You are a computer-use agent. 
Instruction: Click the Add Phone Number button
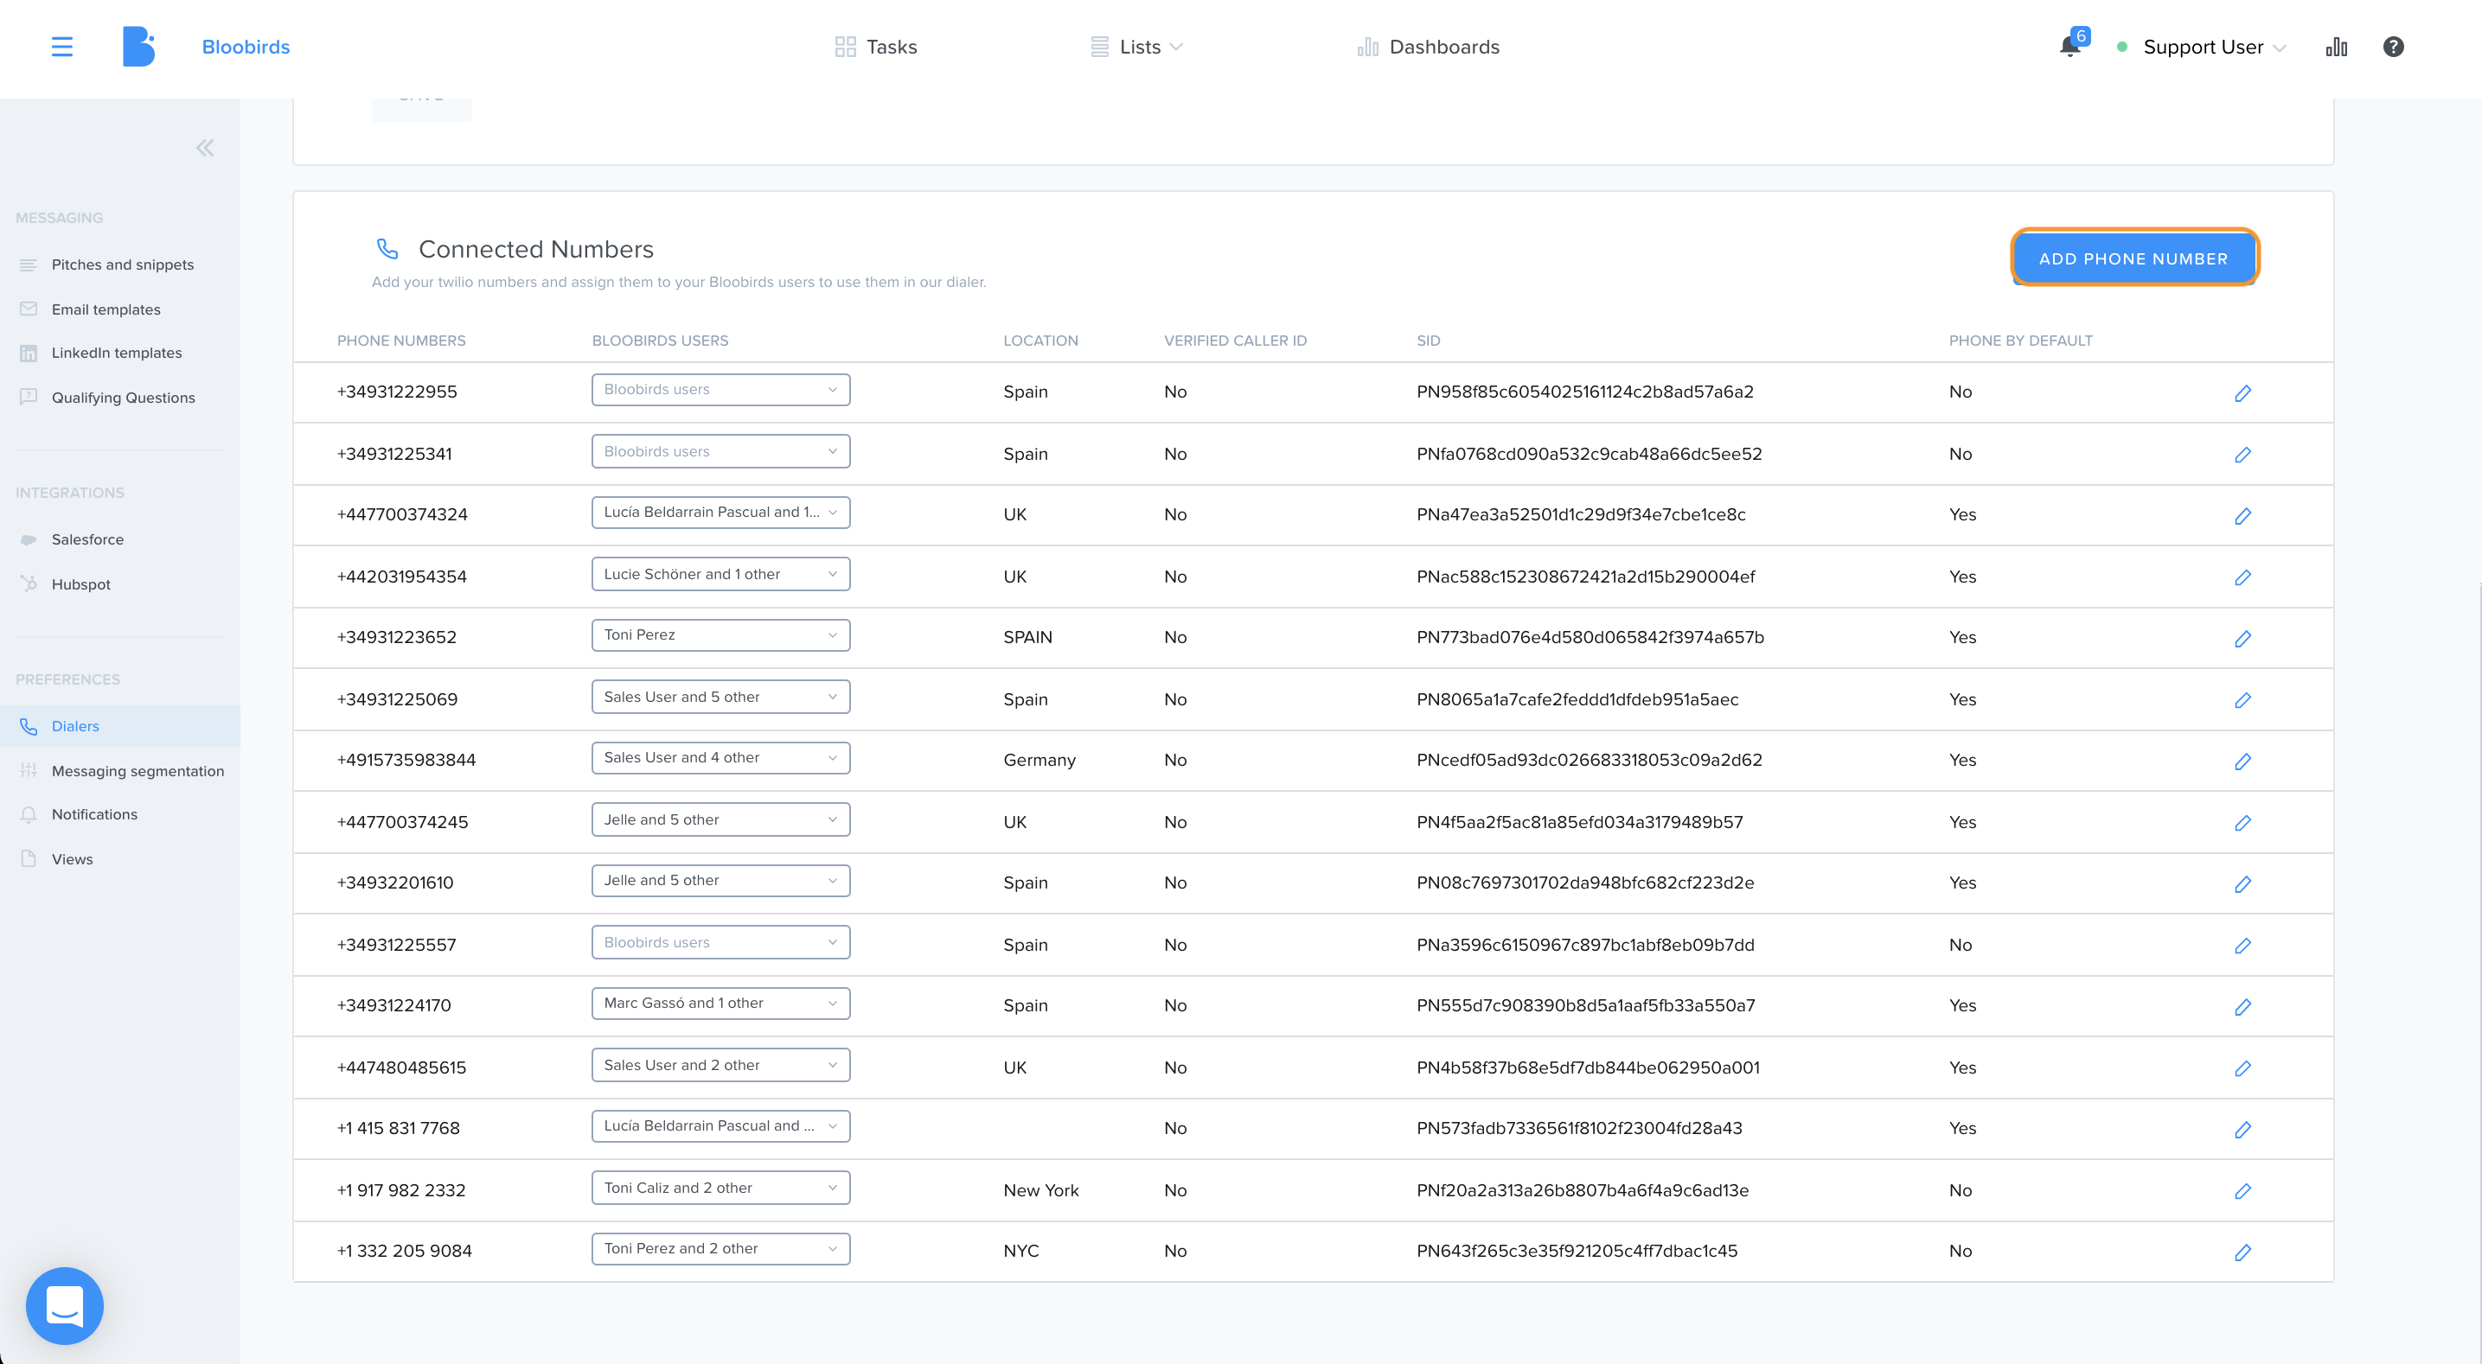click(2134, 258)
